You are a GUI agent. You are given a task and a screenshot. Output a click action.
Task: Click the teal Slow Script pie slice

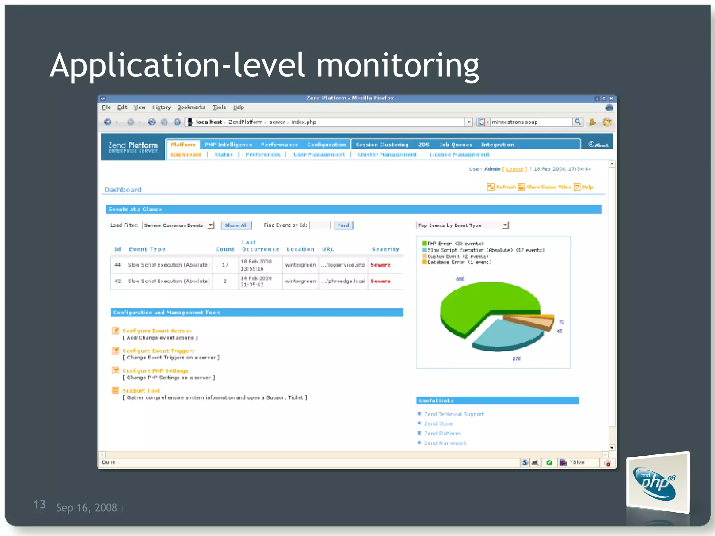[x=506, y=335]
